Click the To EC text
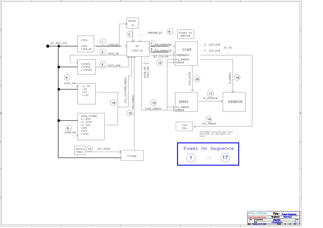 point(228,48)
